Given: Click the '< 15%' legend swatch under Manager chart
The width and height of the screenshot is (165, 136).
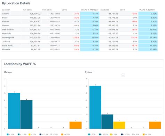Looking at the screenshot, I should tap(30, 135).
